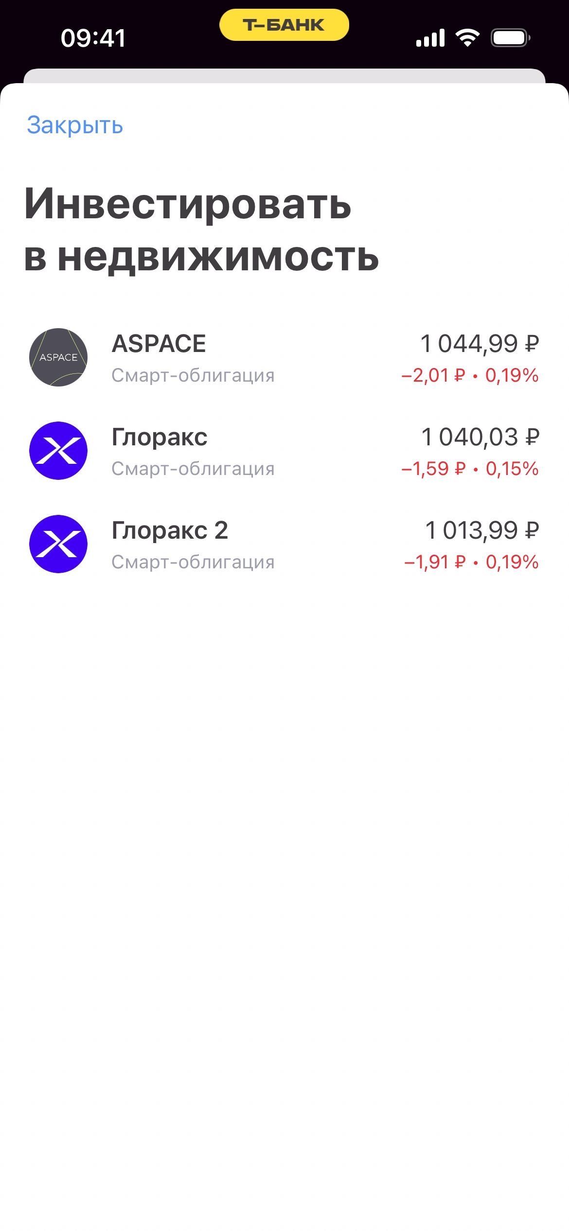Tap the Глоракс purple X logo
The width and height of the screenshot is (569, 1231).
point(58,451)
